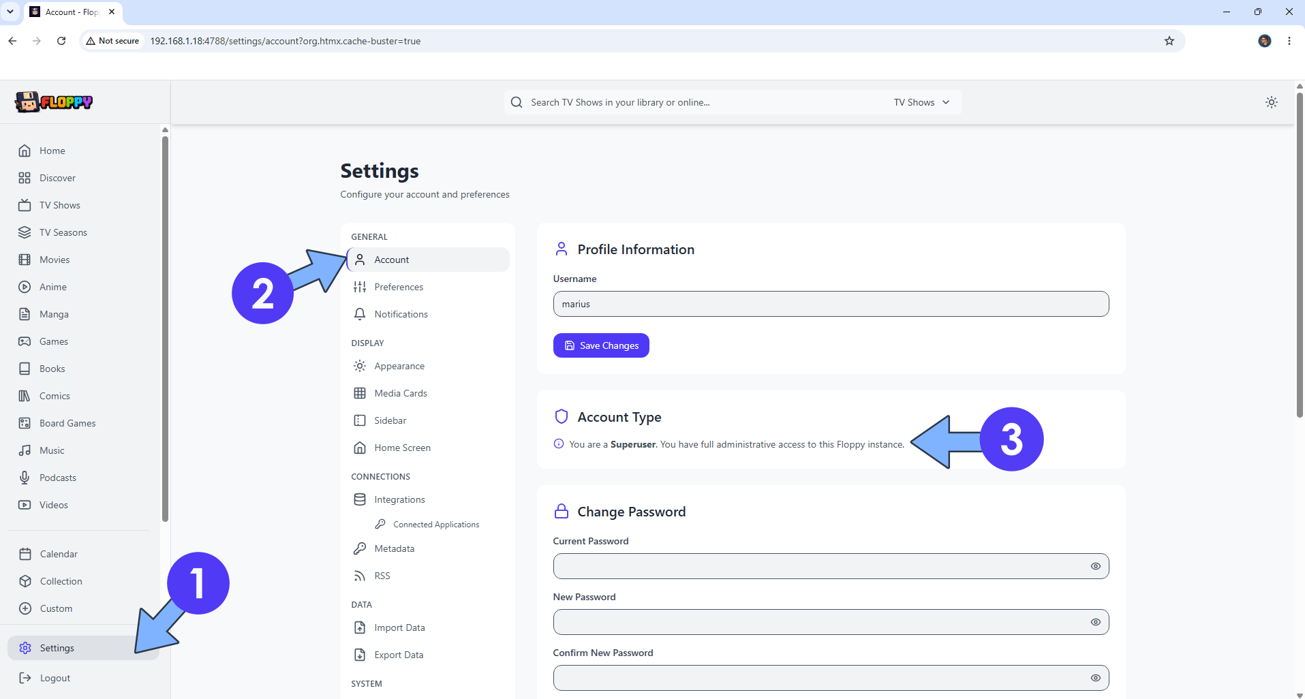Open Manga document icon

(x=25, y=314)
